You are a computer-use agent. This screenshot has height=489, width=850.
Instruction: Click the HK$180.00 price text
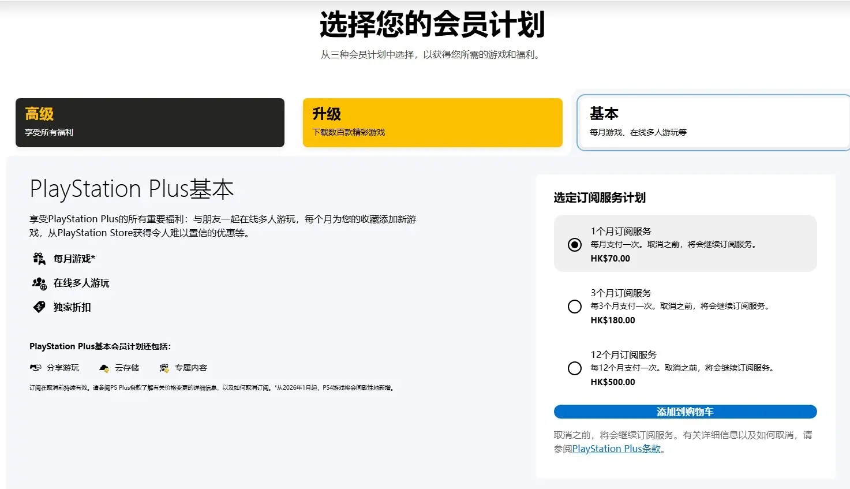click(612, 320)
